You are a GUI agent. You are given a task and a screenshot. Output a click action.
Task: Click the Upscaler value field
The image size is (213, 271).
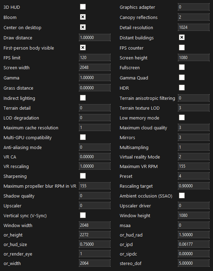[x=95, y=206]
